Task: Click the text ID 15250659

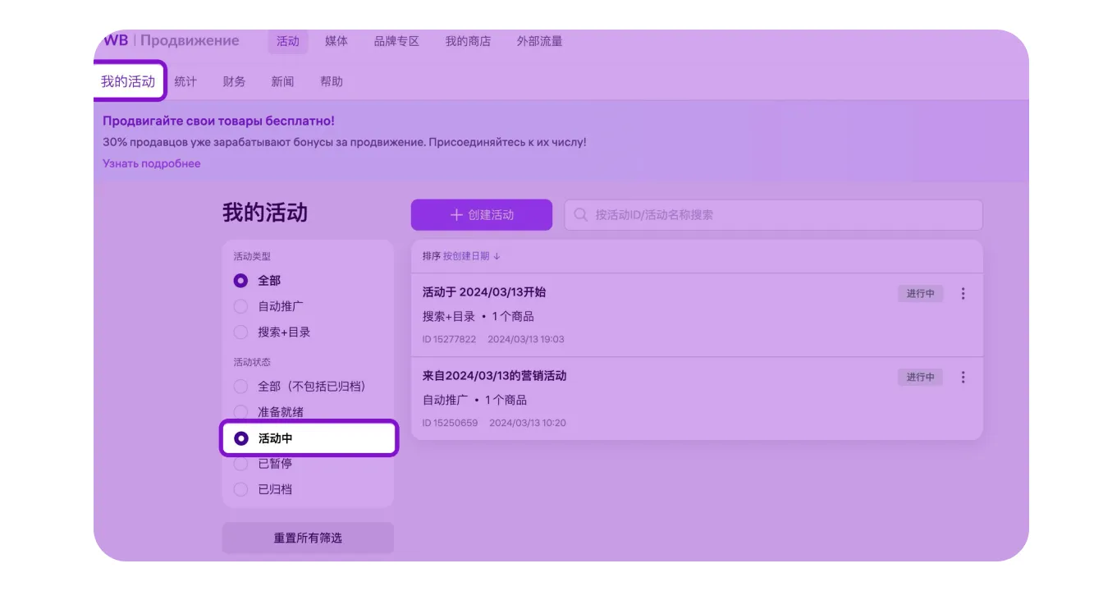Action: pyautogui.click(x=450, y=423)
